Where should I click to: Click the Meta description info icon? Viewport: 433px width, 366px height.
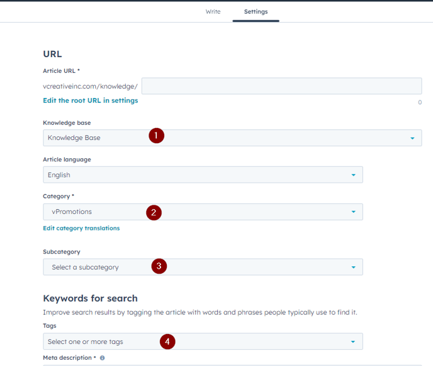point(102,358)
